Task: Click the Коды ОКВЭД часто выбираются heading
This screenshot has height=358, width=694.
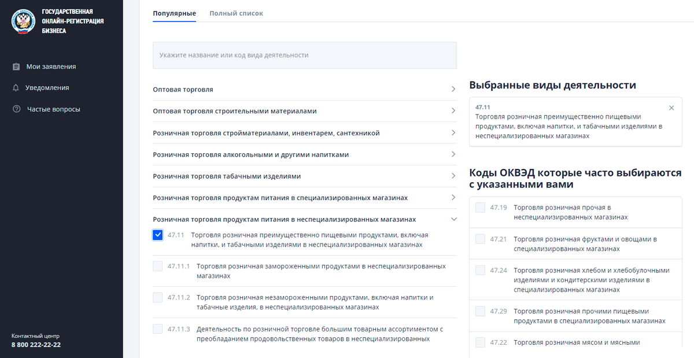Action: point(575,179)
